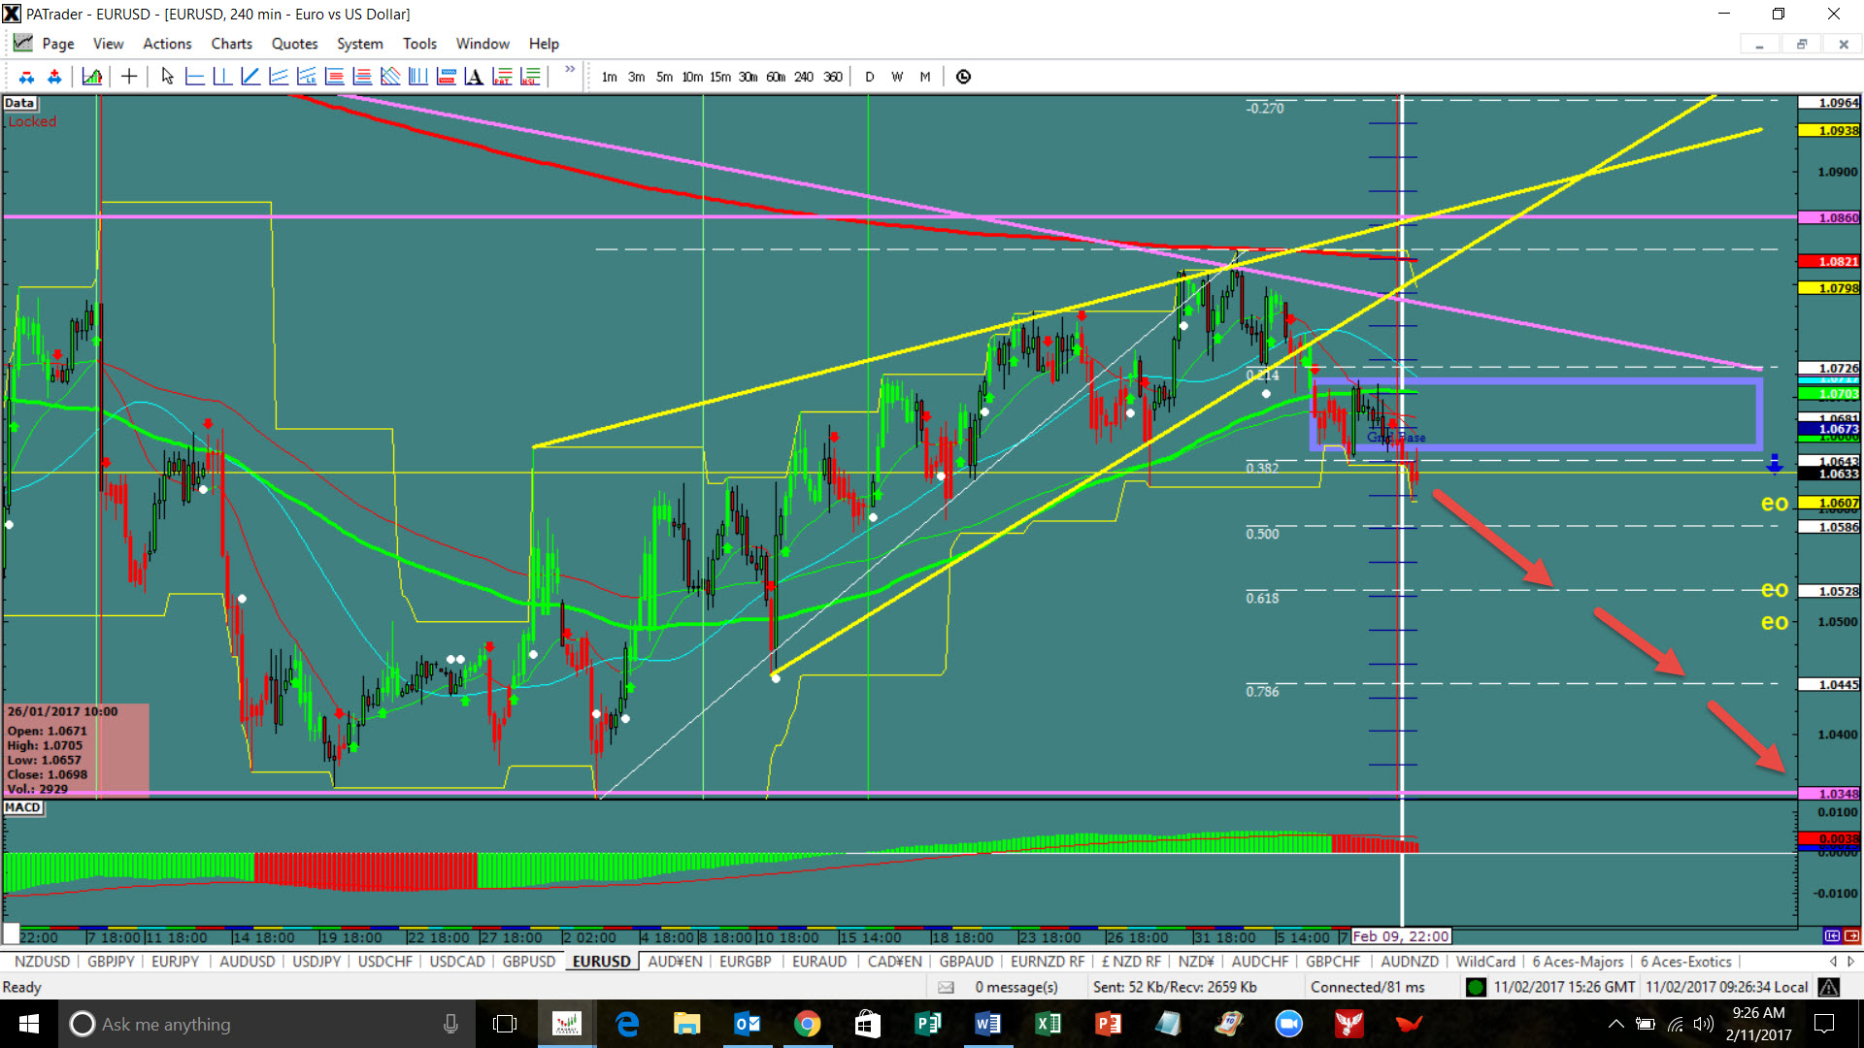Click the warning triangle icon in status bar

(x=1829, y=987)
